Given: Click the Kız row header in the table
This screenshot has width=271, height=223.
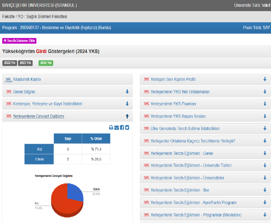Looking at the screenshot, I should click(39, 149).
